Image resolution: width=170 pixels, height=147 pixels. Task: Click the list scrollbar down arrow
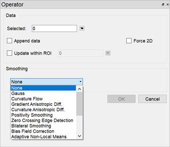point(79,136)
